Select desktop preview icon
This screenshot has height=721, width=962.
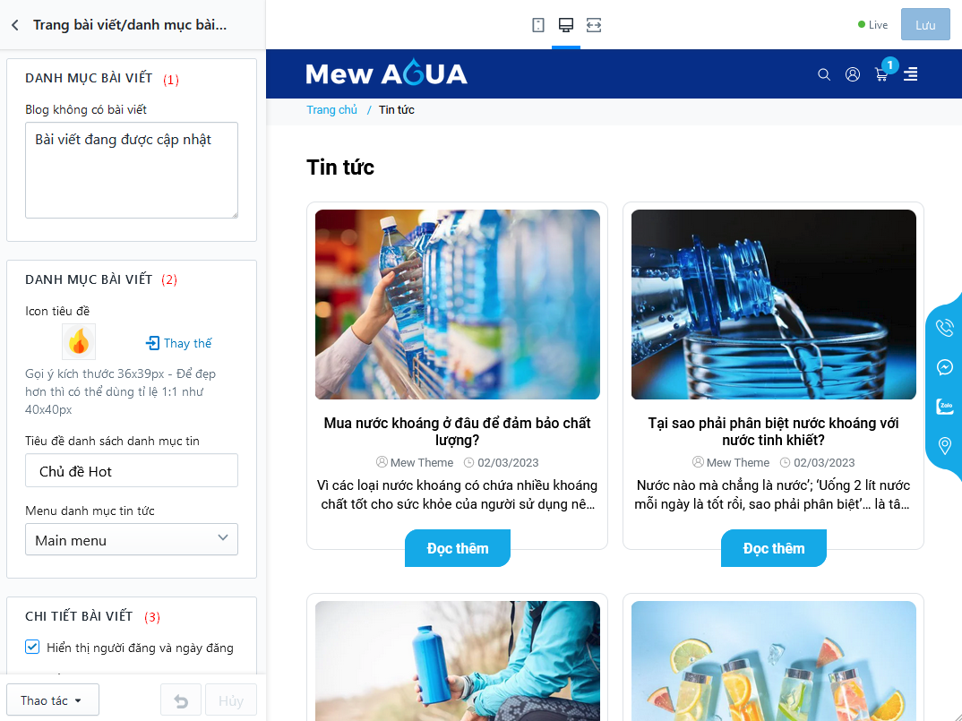[x=566, y=25]
